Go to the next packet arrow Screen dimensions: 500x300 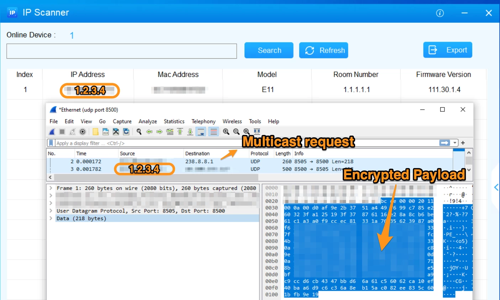pos(159,131)
